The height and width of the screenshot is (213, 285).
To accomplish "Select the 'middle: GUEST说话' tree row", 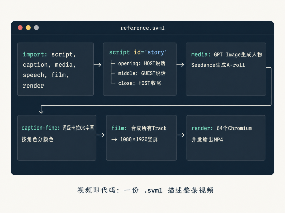I will coord(142,73).
